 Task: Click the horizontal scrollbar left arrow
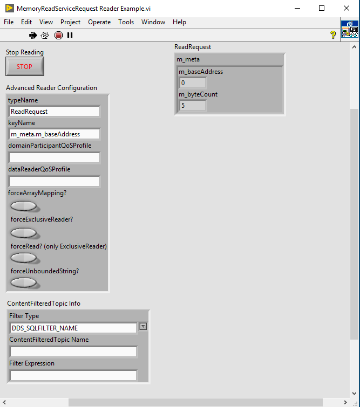pyautogui.click(x=4, y=402)
